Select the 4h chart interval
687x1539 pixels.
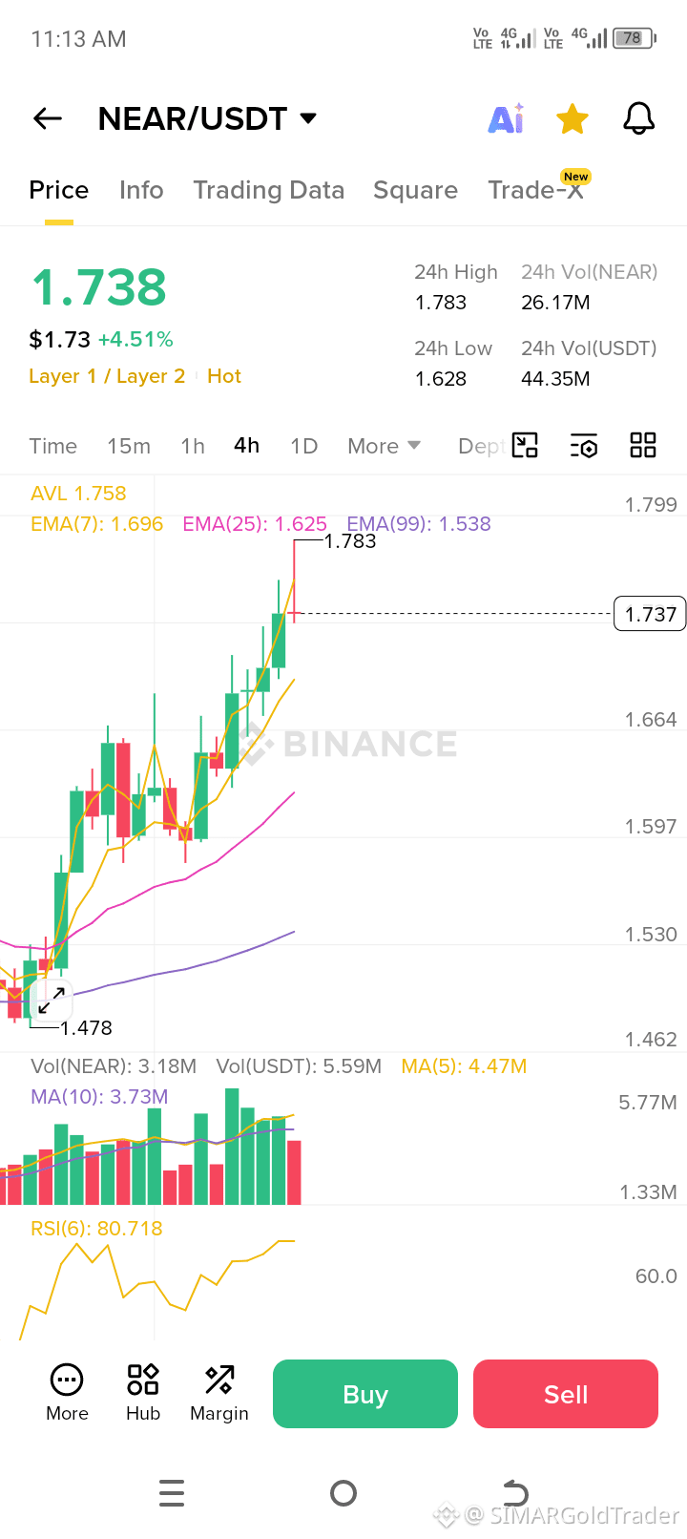tap(246, 446)
